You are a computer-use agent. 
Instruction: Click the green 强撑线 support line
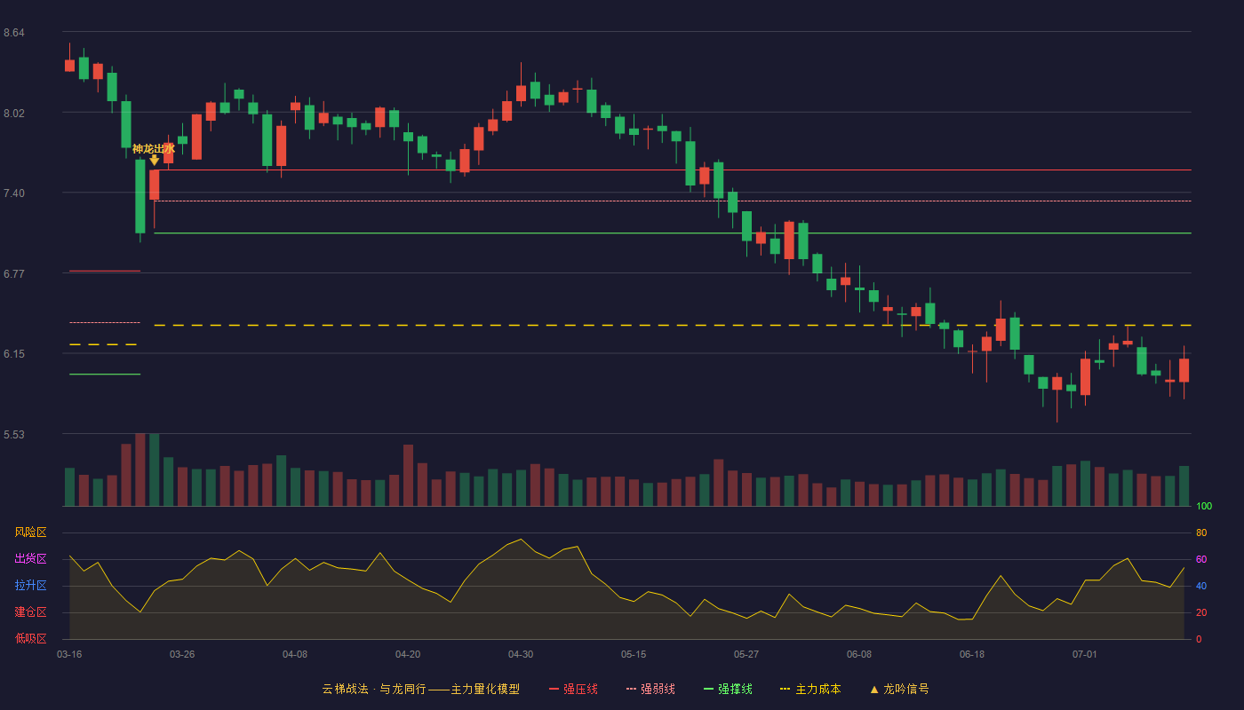673,233
